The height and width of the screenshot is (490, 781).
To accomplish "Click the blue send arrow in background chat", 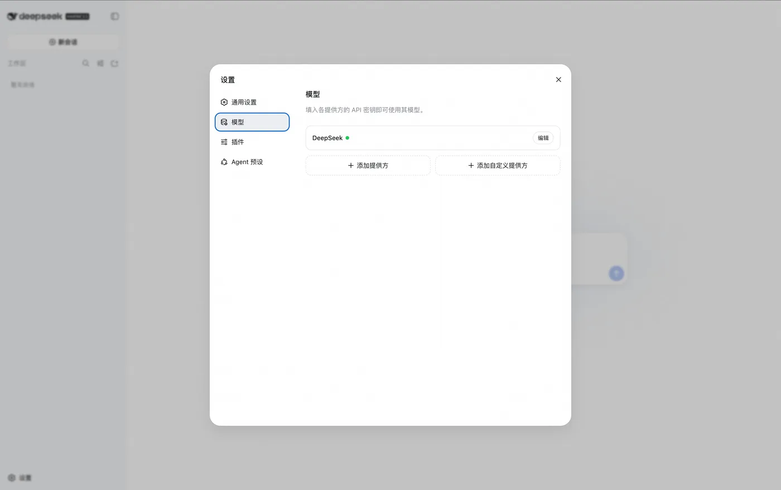I will click(616, 273).
